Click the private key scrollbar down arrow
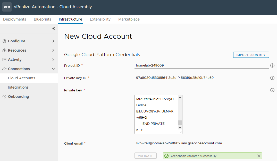 [x=180, y=127]
